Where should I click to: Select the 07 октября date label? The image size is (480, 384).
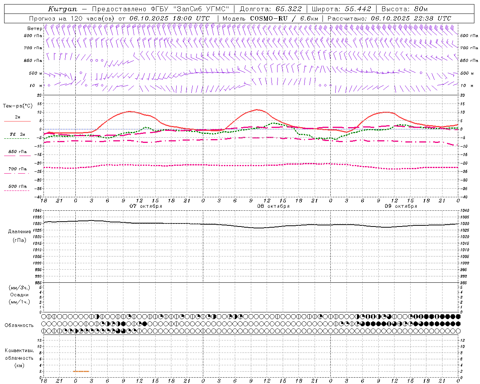point(146,206)
